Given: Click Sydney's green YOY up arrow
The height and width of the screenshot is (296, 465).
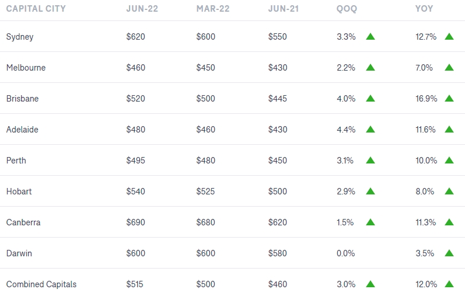Looking at the screenshot, I should [449, 37].
